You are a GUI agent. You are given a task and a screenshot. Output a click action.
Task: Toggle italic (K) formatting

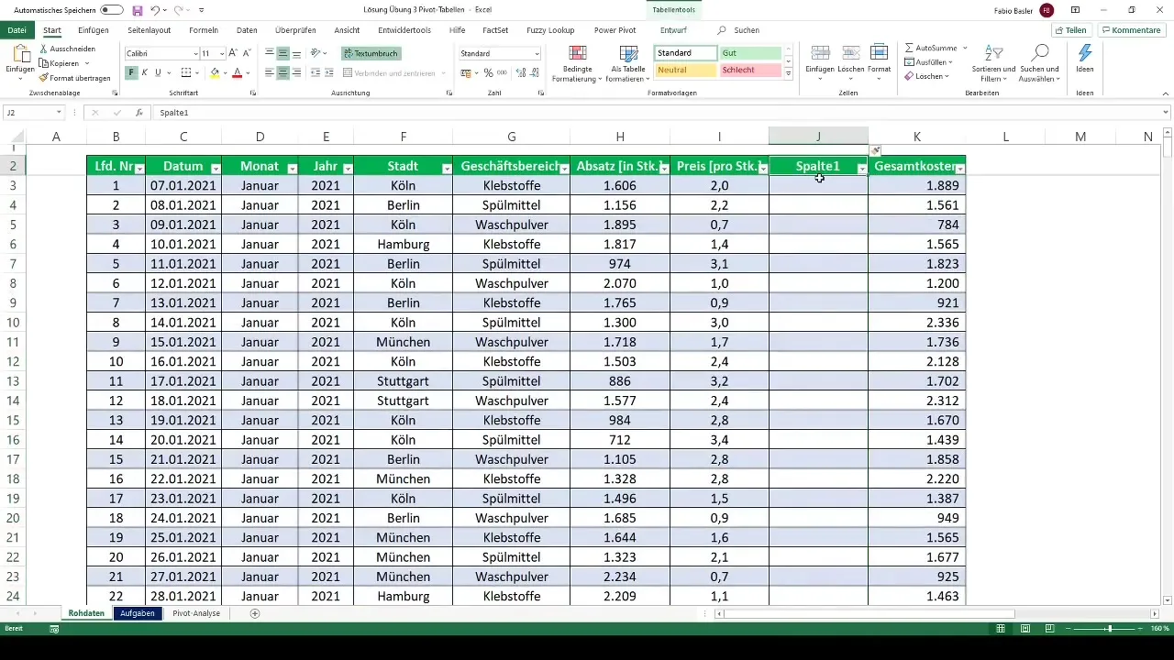coord(145,72)
